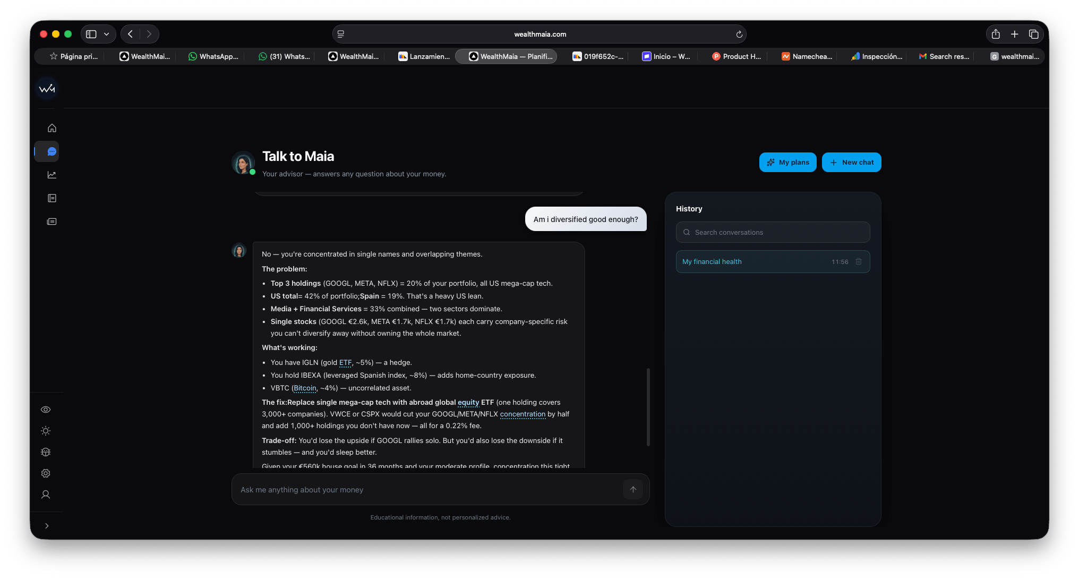This screenshot has height=579, width=1079.
Task: Click the 'Am i diversified good enough?' bubble
Action: 586,219
